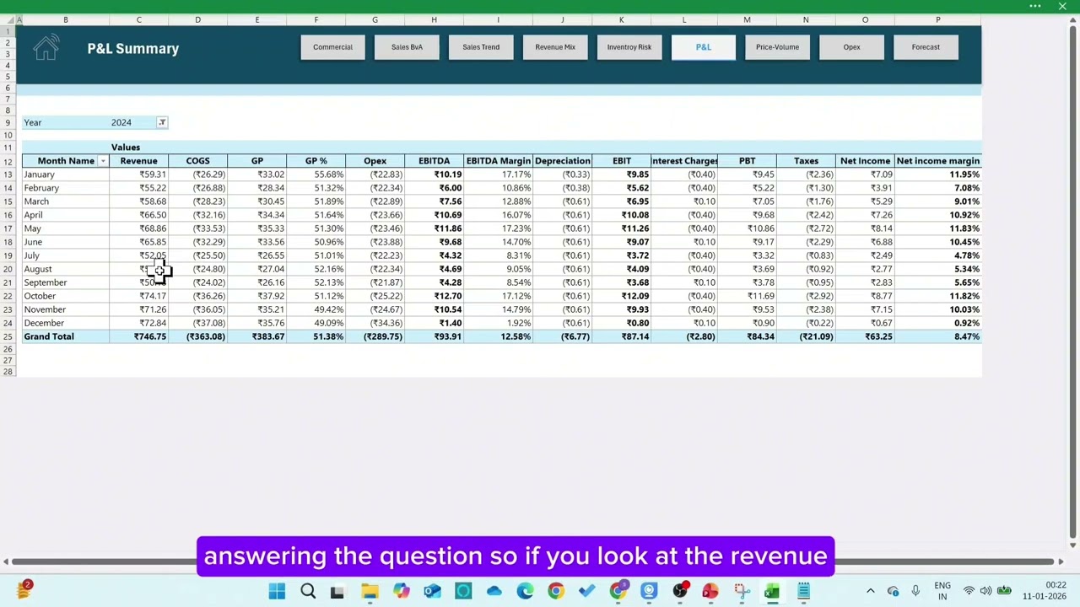Screen dimensions: 1080x607
Task: Open the first Google Chrome taskbar icon
Action: [555, 592]
